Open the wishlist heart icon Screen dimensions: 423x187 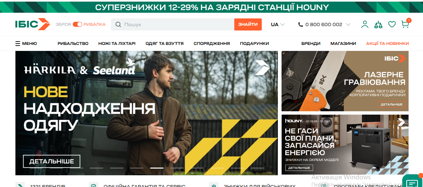click(392, 24)
